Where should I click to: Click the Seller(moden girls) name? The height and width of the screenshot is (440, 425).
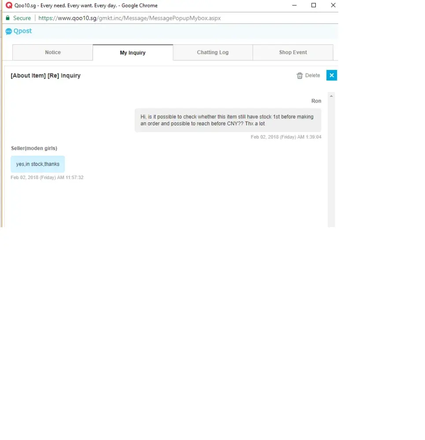point(34,148)
